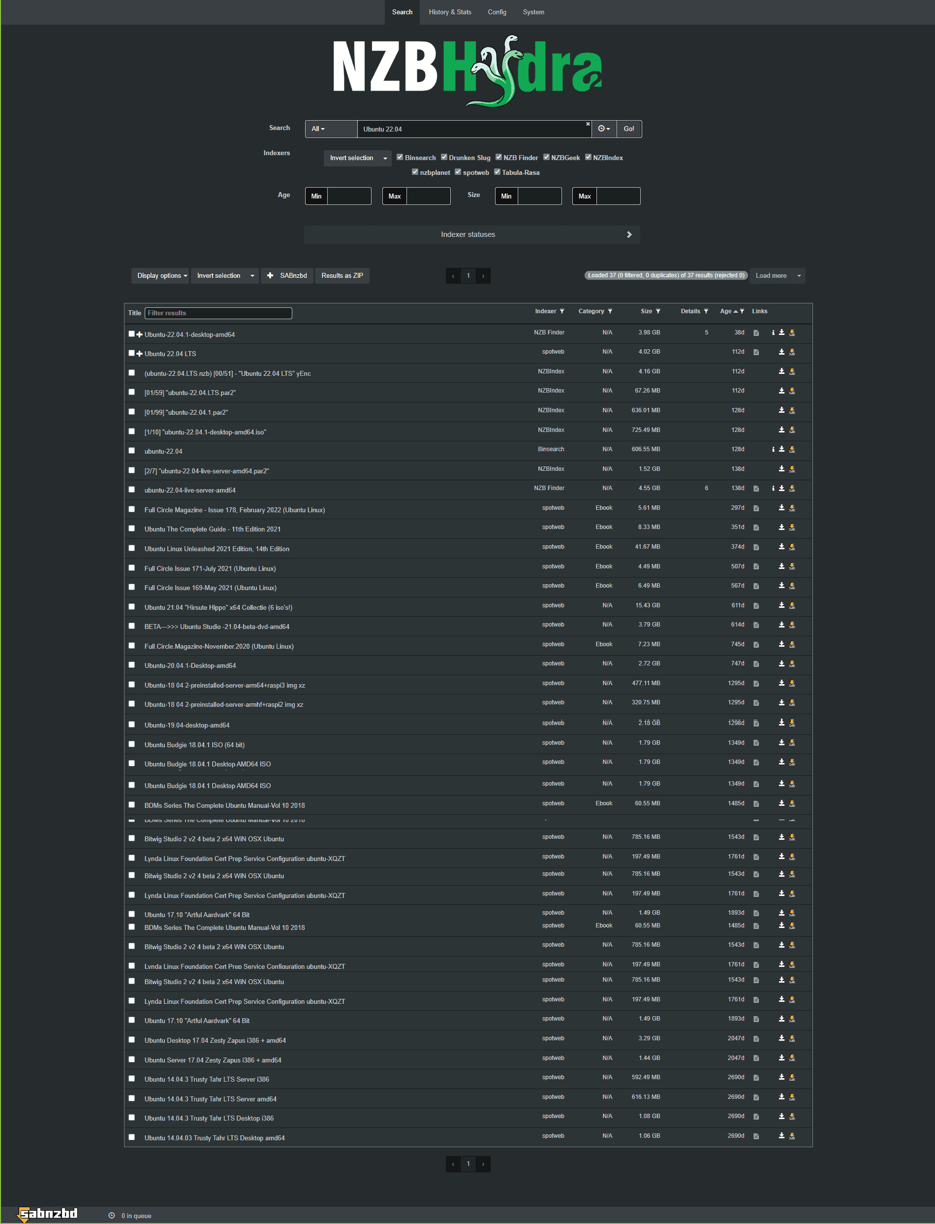Image resolution: width=935 pixels, height=1224 pixels.
Task: Click the Go! search button
Action: pyautogui.click(x=629, y=129)
